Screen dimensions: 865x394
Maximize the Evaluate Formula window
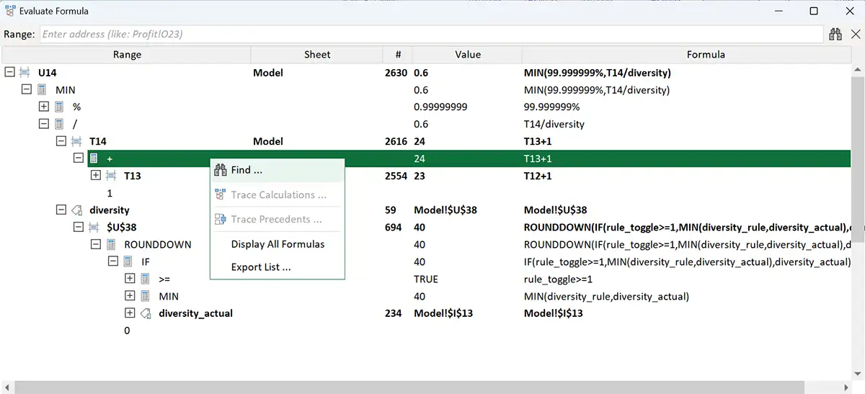(x=814, y=11)
